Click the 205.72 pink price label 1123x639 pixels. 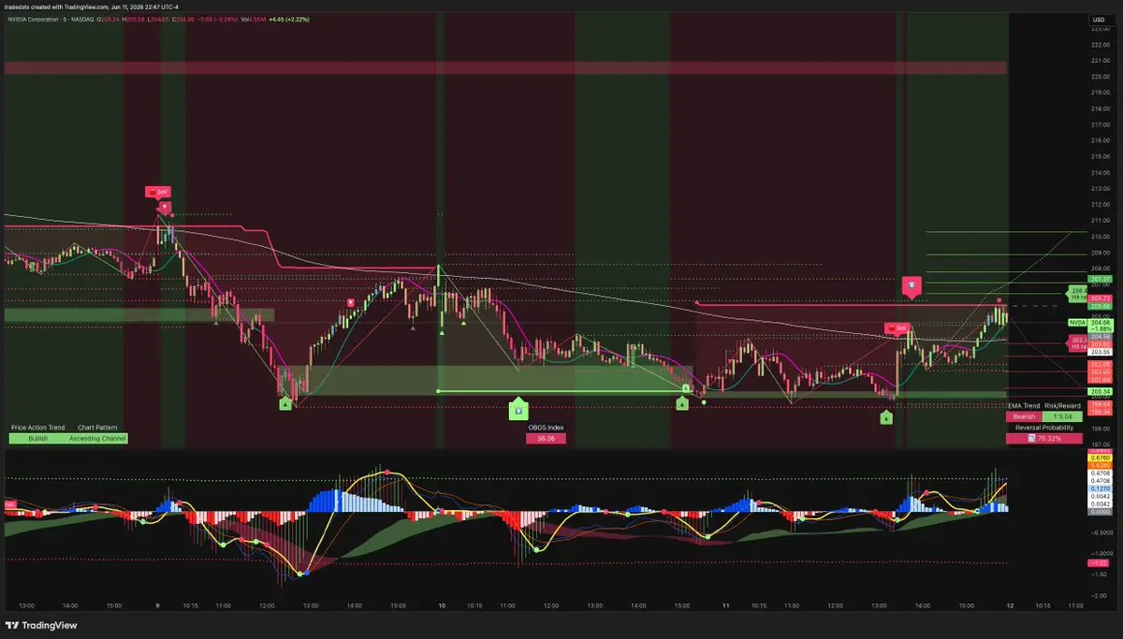(1101, 298)
